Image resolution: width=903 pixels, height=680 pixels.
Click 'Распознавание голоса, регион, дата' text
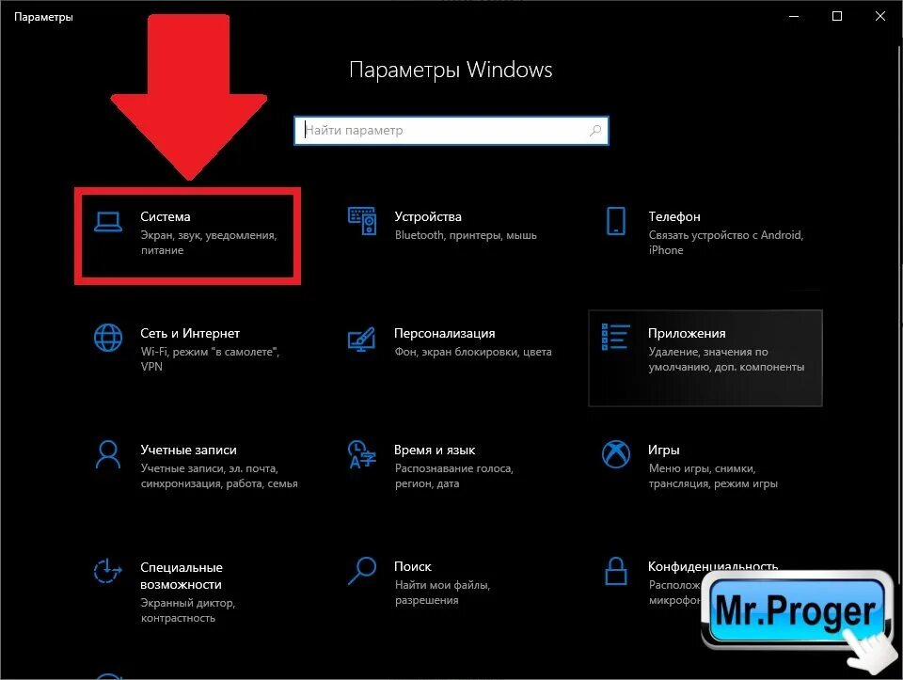453,476
